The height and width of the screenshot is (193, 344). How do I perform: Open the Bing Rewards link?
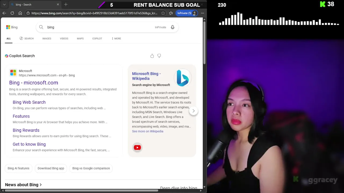(x=26, y=130)
